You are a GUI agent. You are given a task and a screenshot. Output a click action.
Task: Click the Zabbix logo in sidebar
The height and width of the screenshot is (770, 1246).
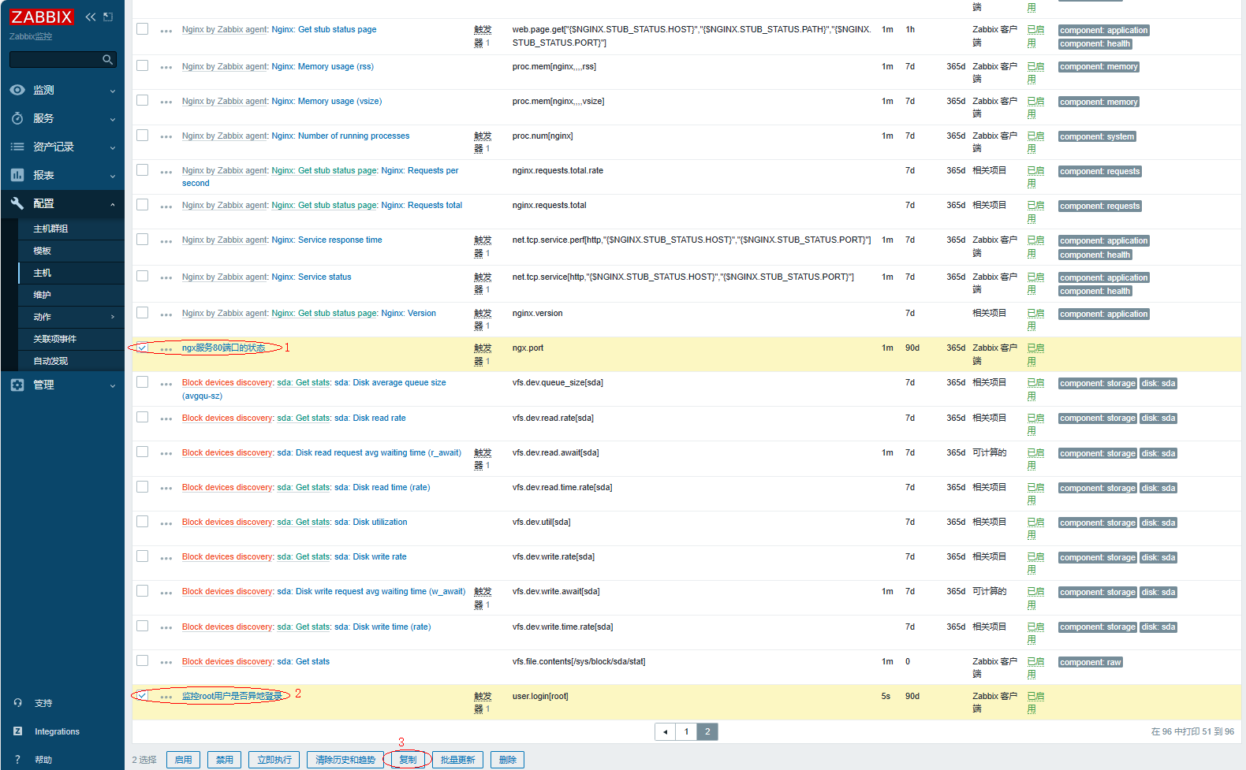tap(41, 17)
